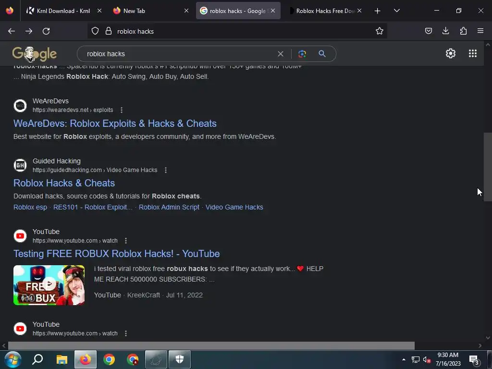492x369 pixels.
Task: Focus the Firefox address bar
Action: (x=237, y=31)
